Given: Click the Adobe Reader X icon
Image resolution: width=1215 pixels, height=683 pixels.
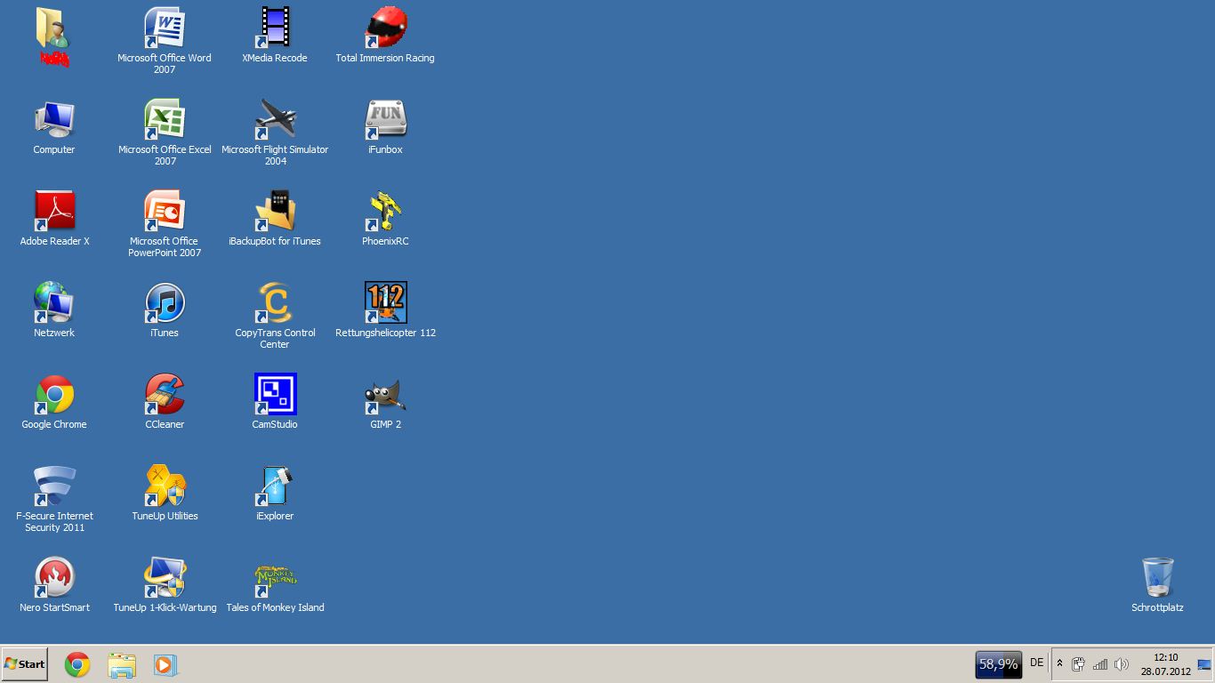Looking at the screenshot, I should click(x=54, y=212).
